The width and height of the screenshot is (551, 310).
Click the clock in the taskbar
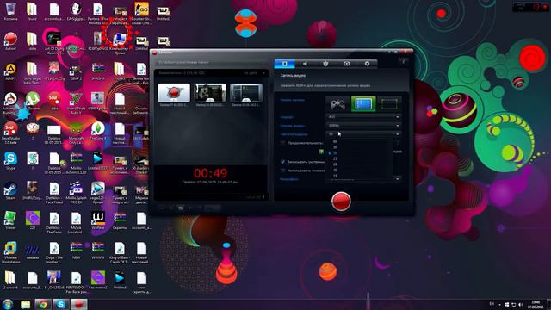click(536, 305)
